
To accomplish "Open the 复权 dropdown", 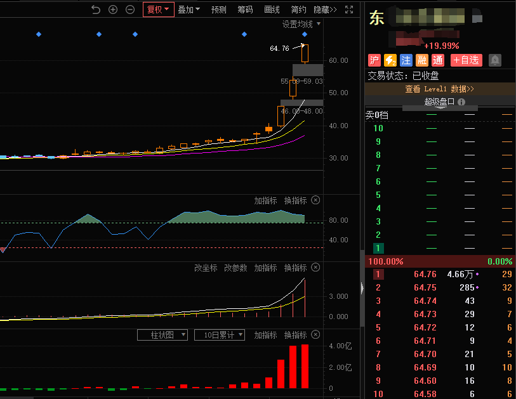I will pos(158,10).
